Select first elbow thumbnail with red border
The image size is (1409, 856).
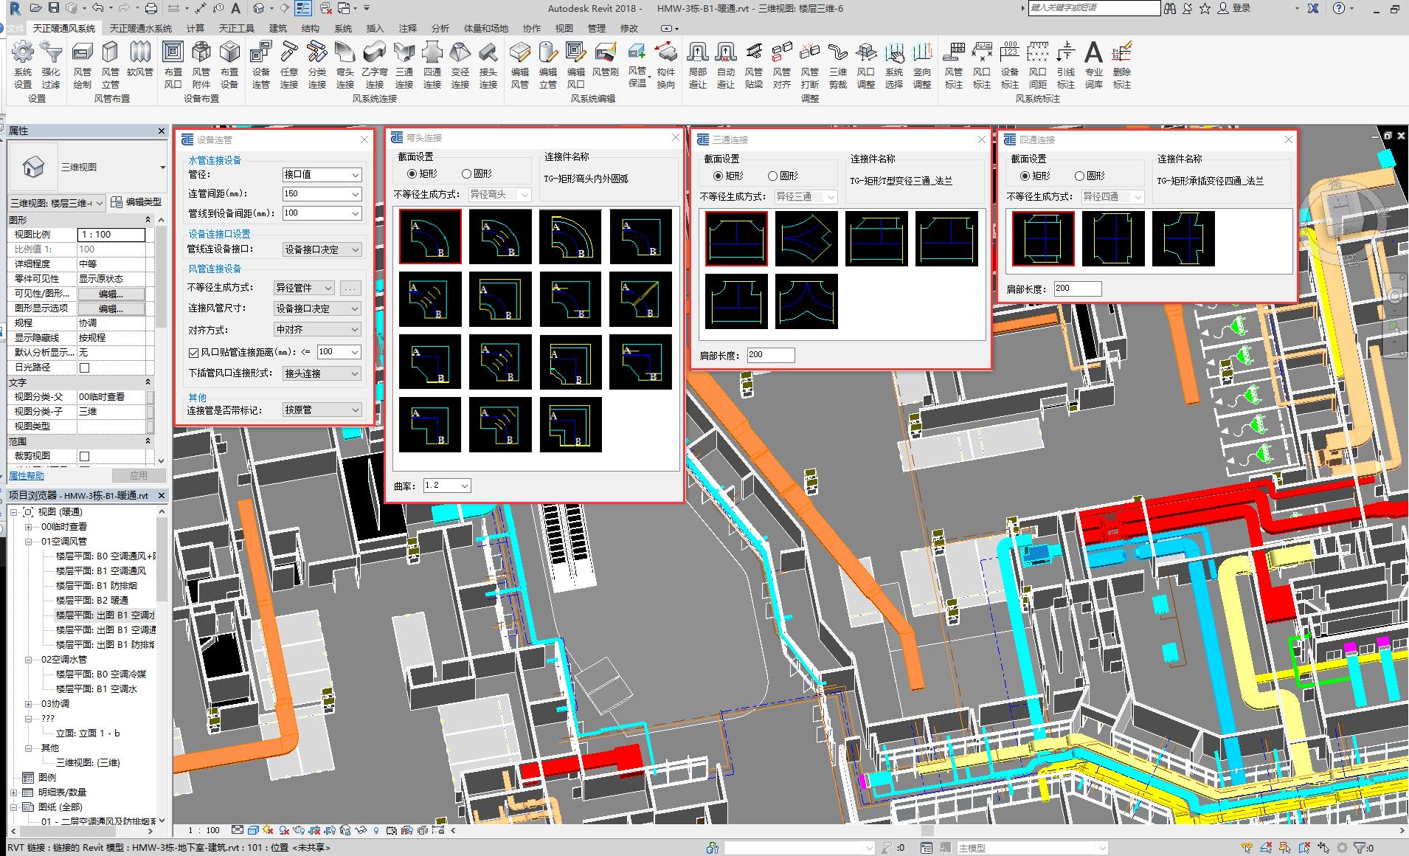click(430, 236)
